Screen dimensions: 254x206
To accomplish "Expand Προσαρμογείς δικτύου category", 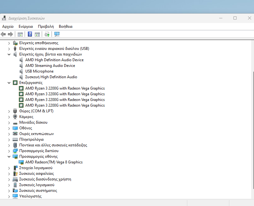I will click(x=9, y=151).
